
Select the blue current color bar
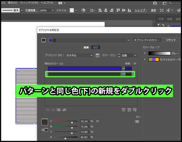[85, 68]
